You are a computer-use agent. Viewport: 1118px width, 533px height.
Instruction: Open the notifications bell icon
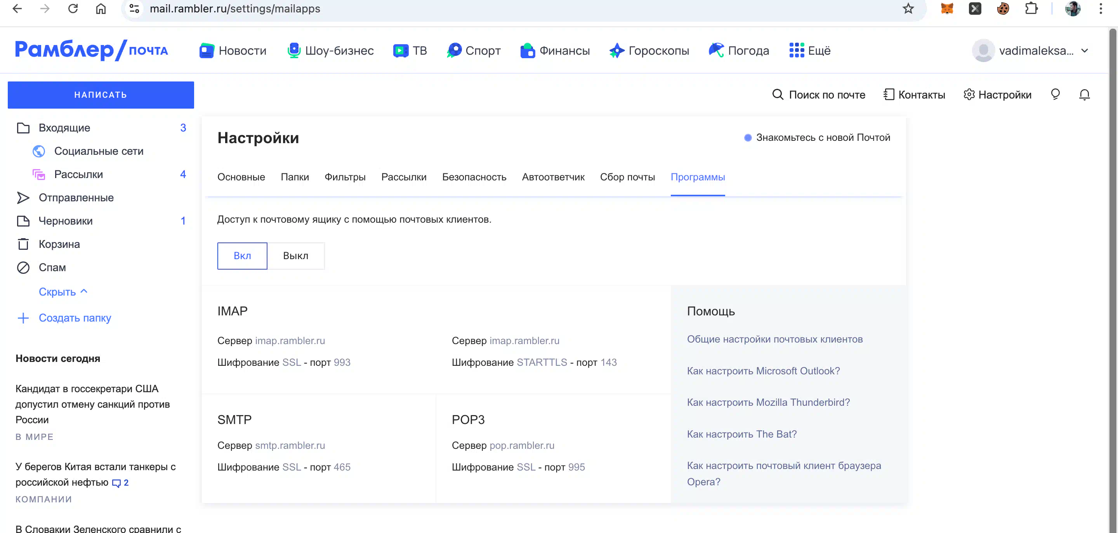[x=1085, y=95]
